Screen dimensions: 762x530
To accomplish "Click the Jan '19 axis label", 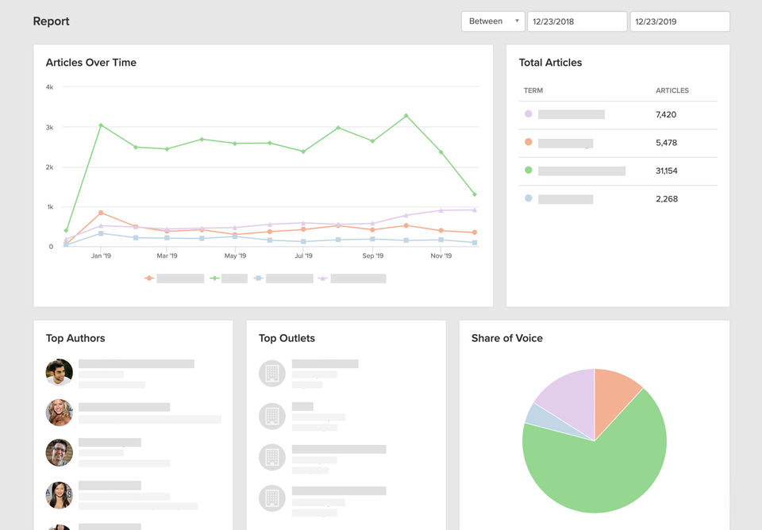I will [101, 255].
